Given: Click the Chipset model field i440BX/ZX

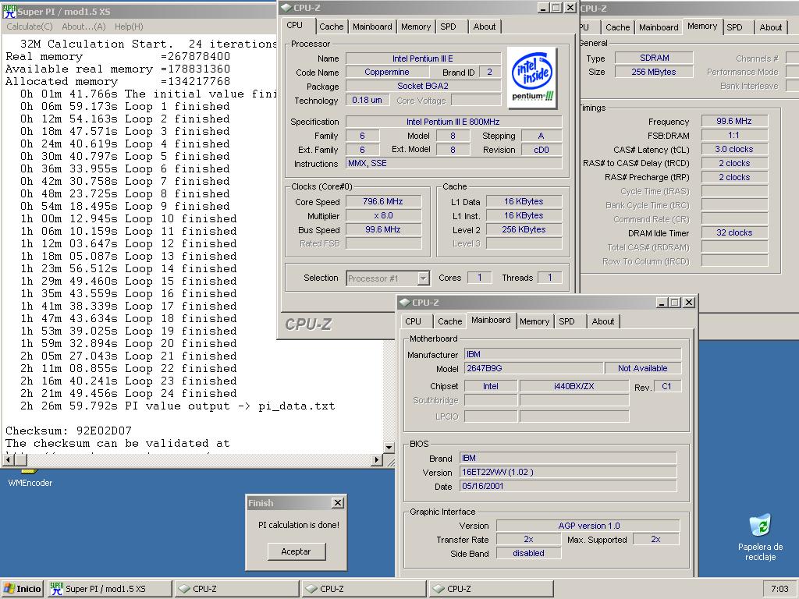Looking at the screenshot, I should pyautogui.click(x=574, y=386).
